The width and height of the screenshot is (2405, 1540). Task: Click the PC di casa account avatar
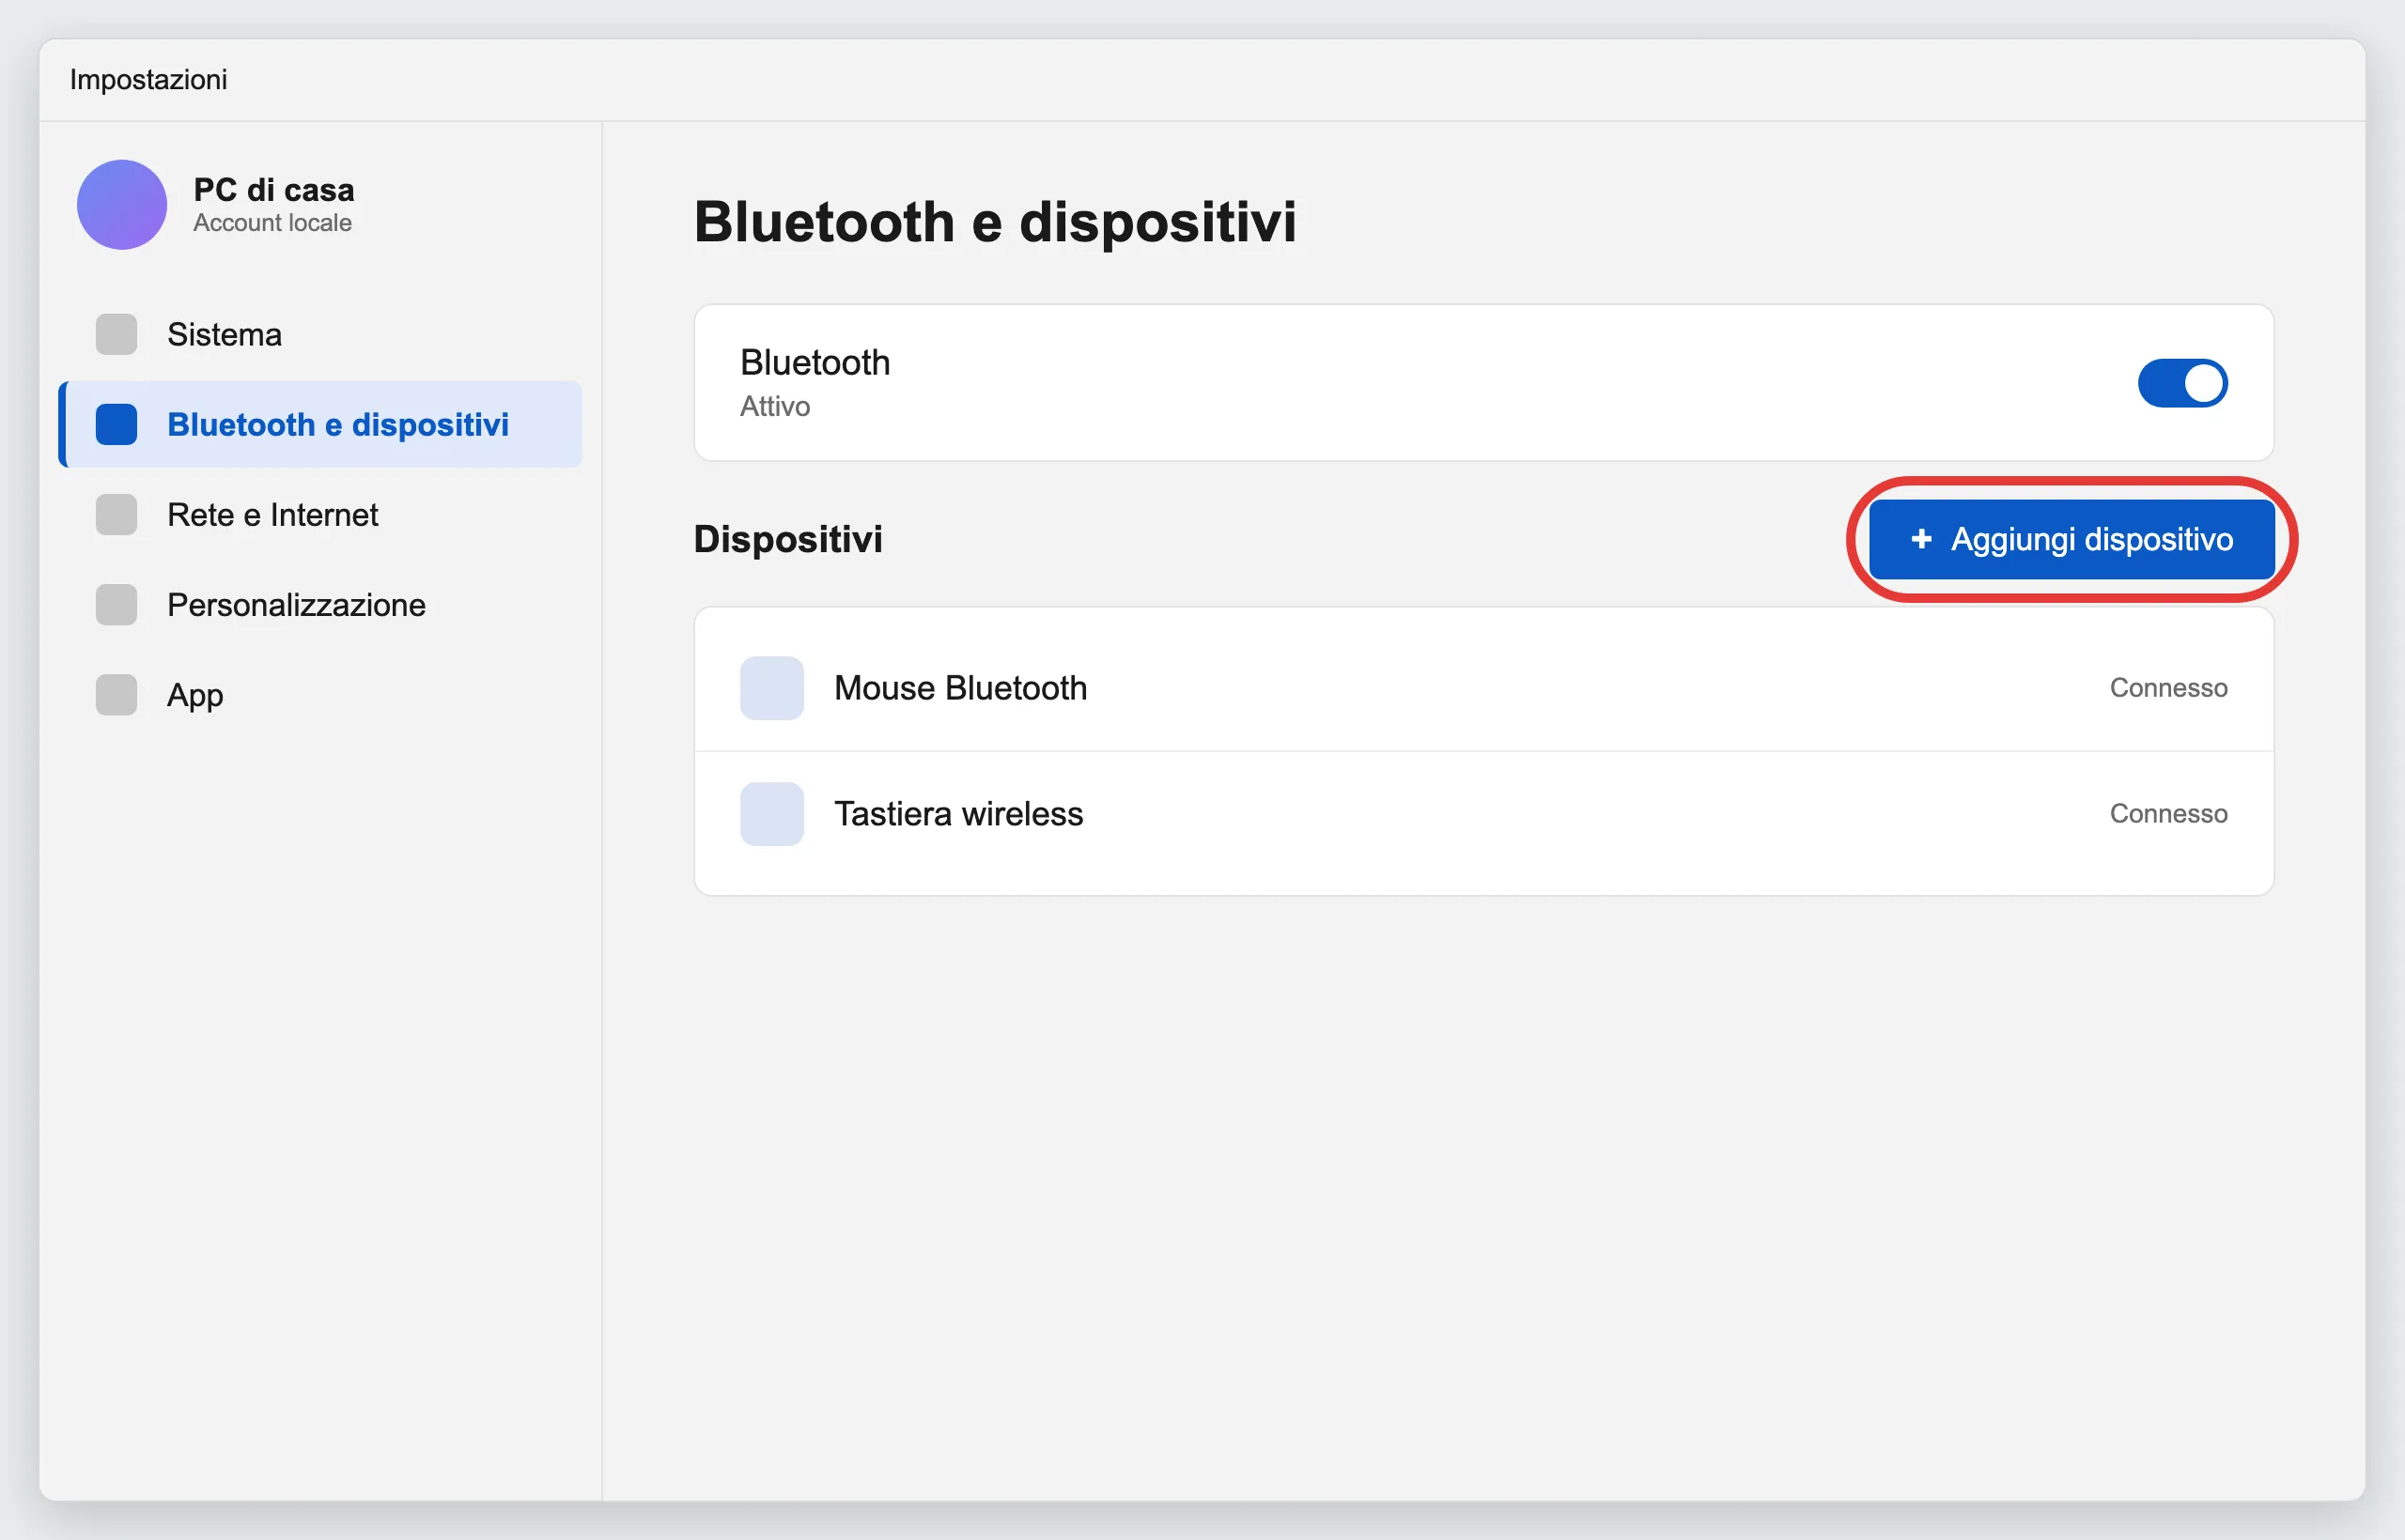point(122,205)
